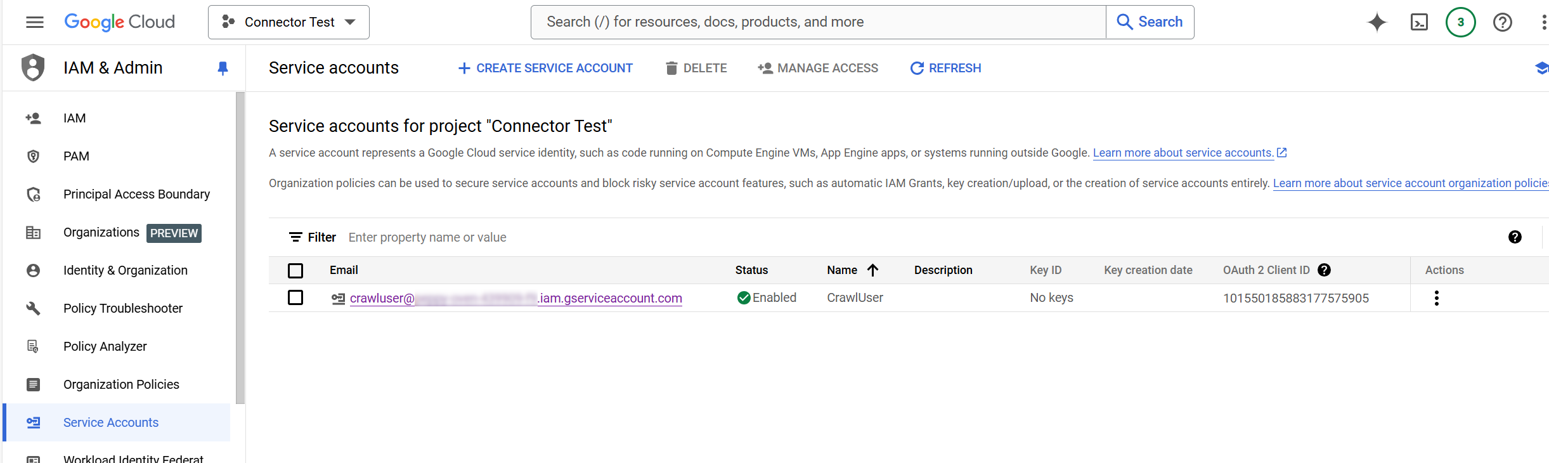
Task: Click the DELETE toolbar button
Action: click(x=696, y=68)
